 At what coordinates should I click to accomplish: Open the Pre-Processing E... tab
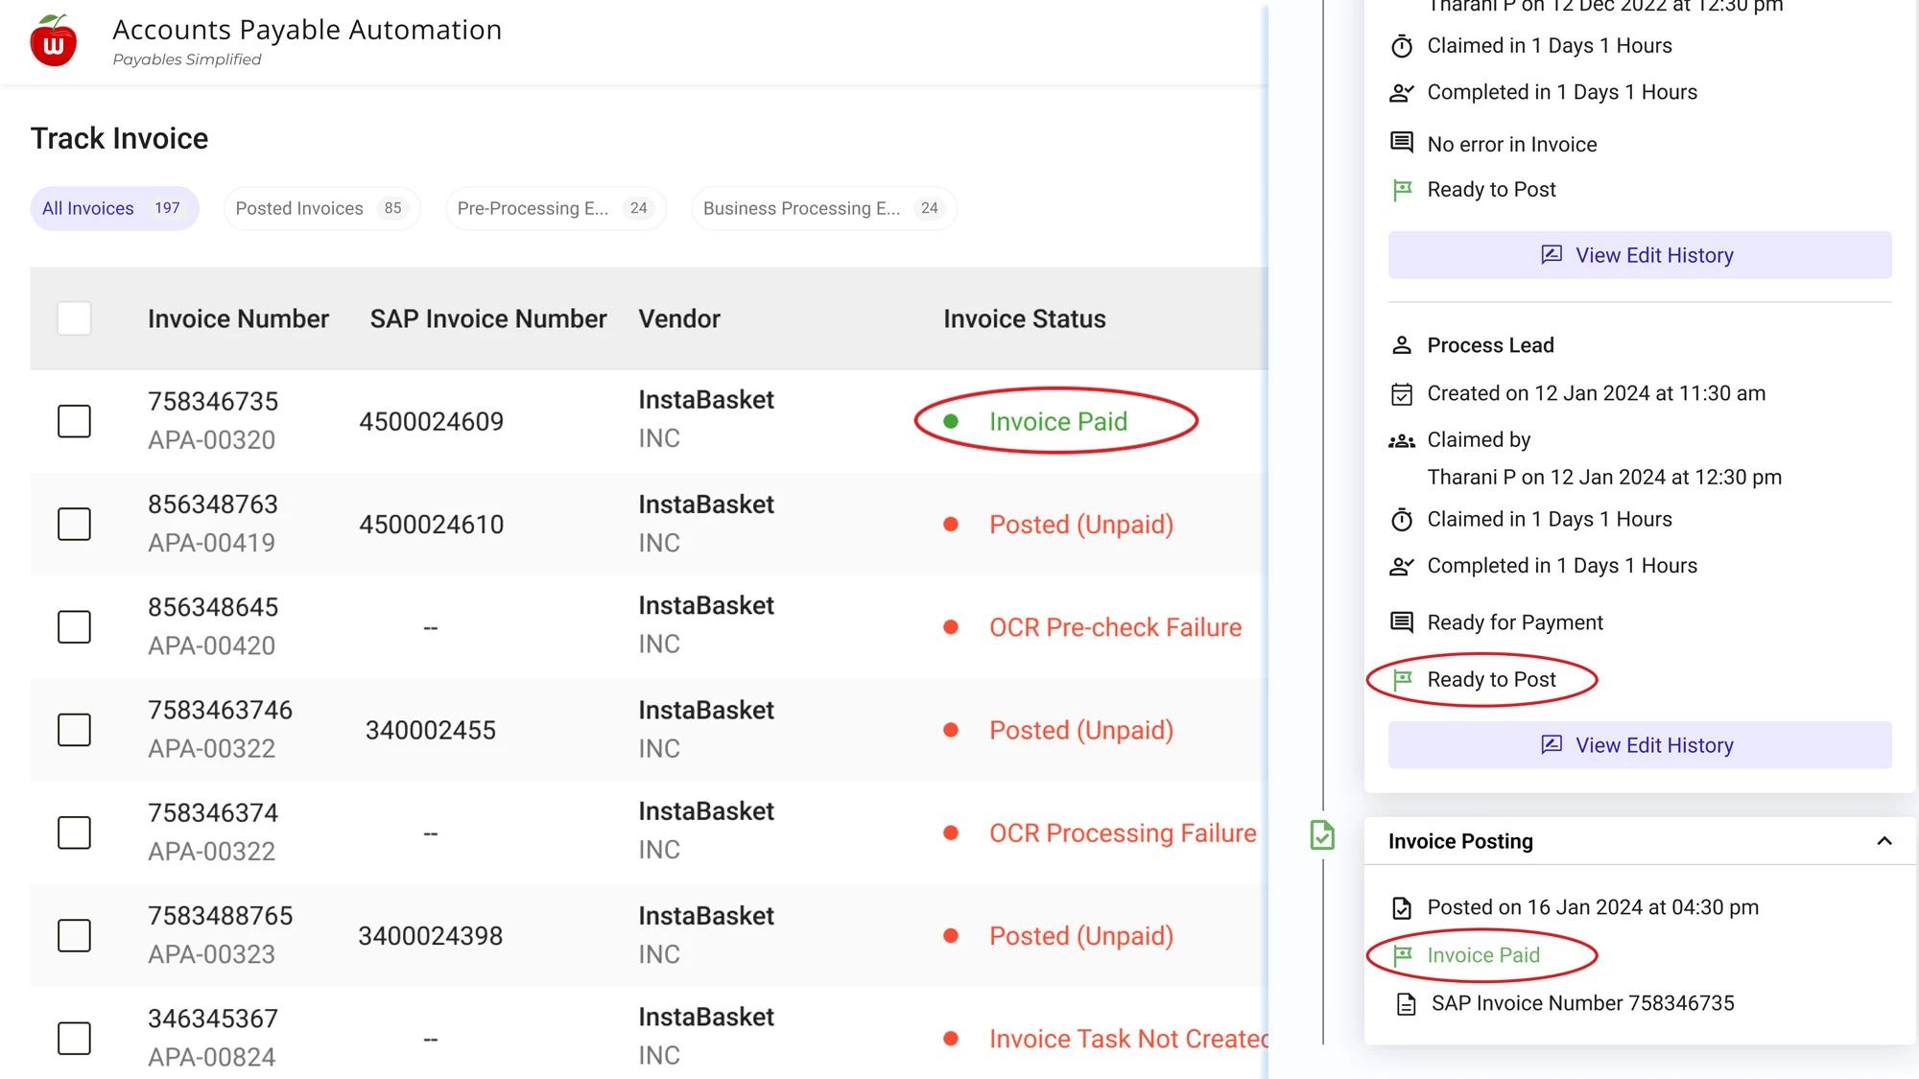(x=555, y=208)
